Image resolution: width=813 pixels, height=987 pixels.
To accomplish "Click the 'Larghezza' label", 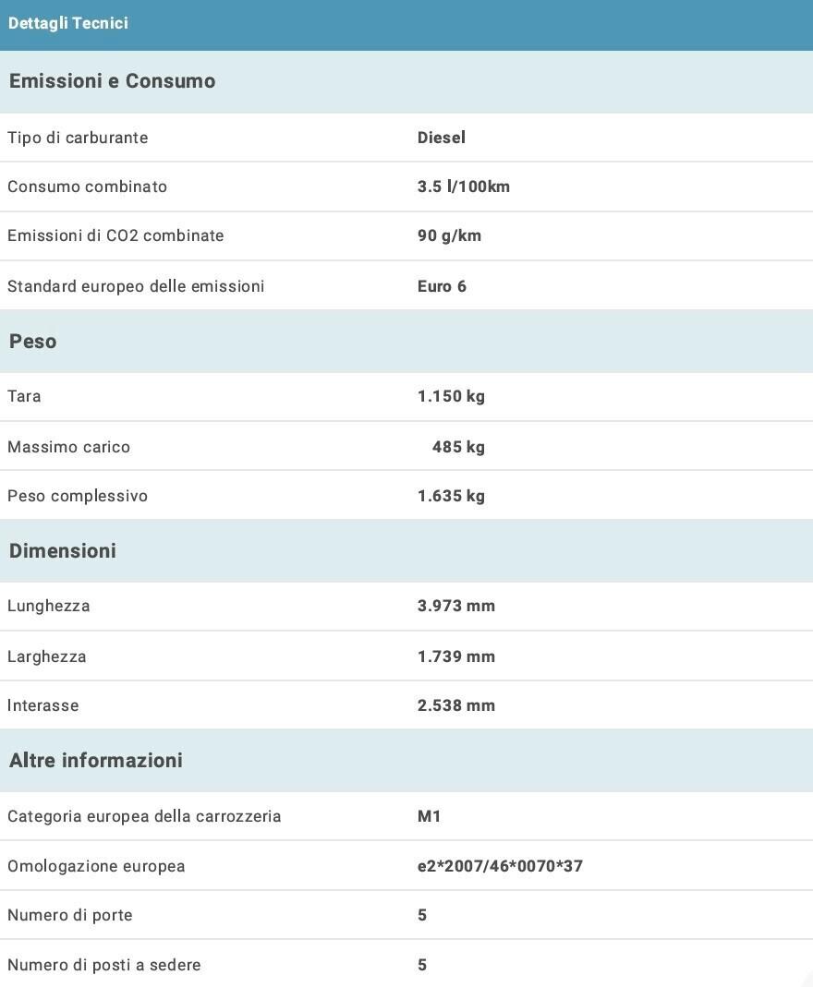I will (x=46, y=656).
